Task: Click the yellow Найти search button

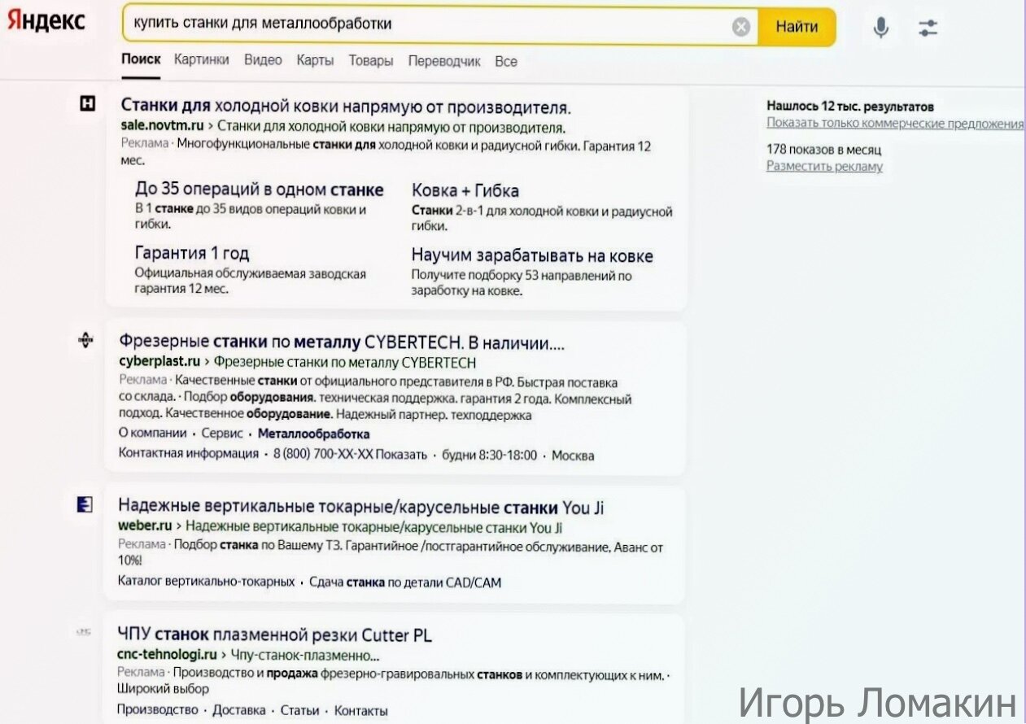Action: [797, 27]
